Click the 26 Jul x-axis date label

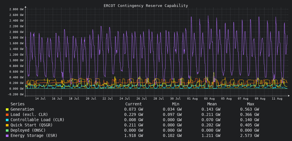[142, 99]
